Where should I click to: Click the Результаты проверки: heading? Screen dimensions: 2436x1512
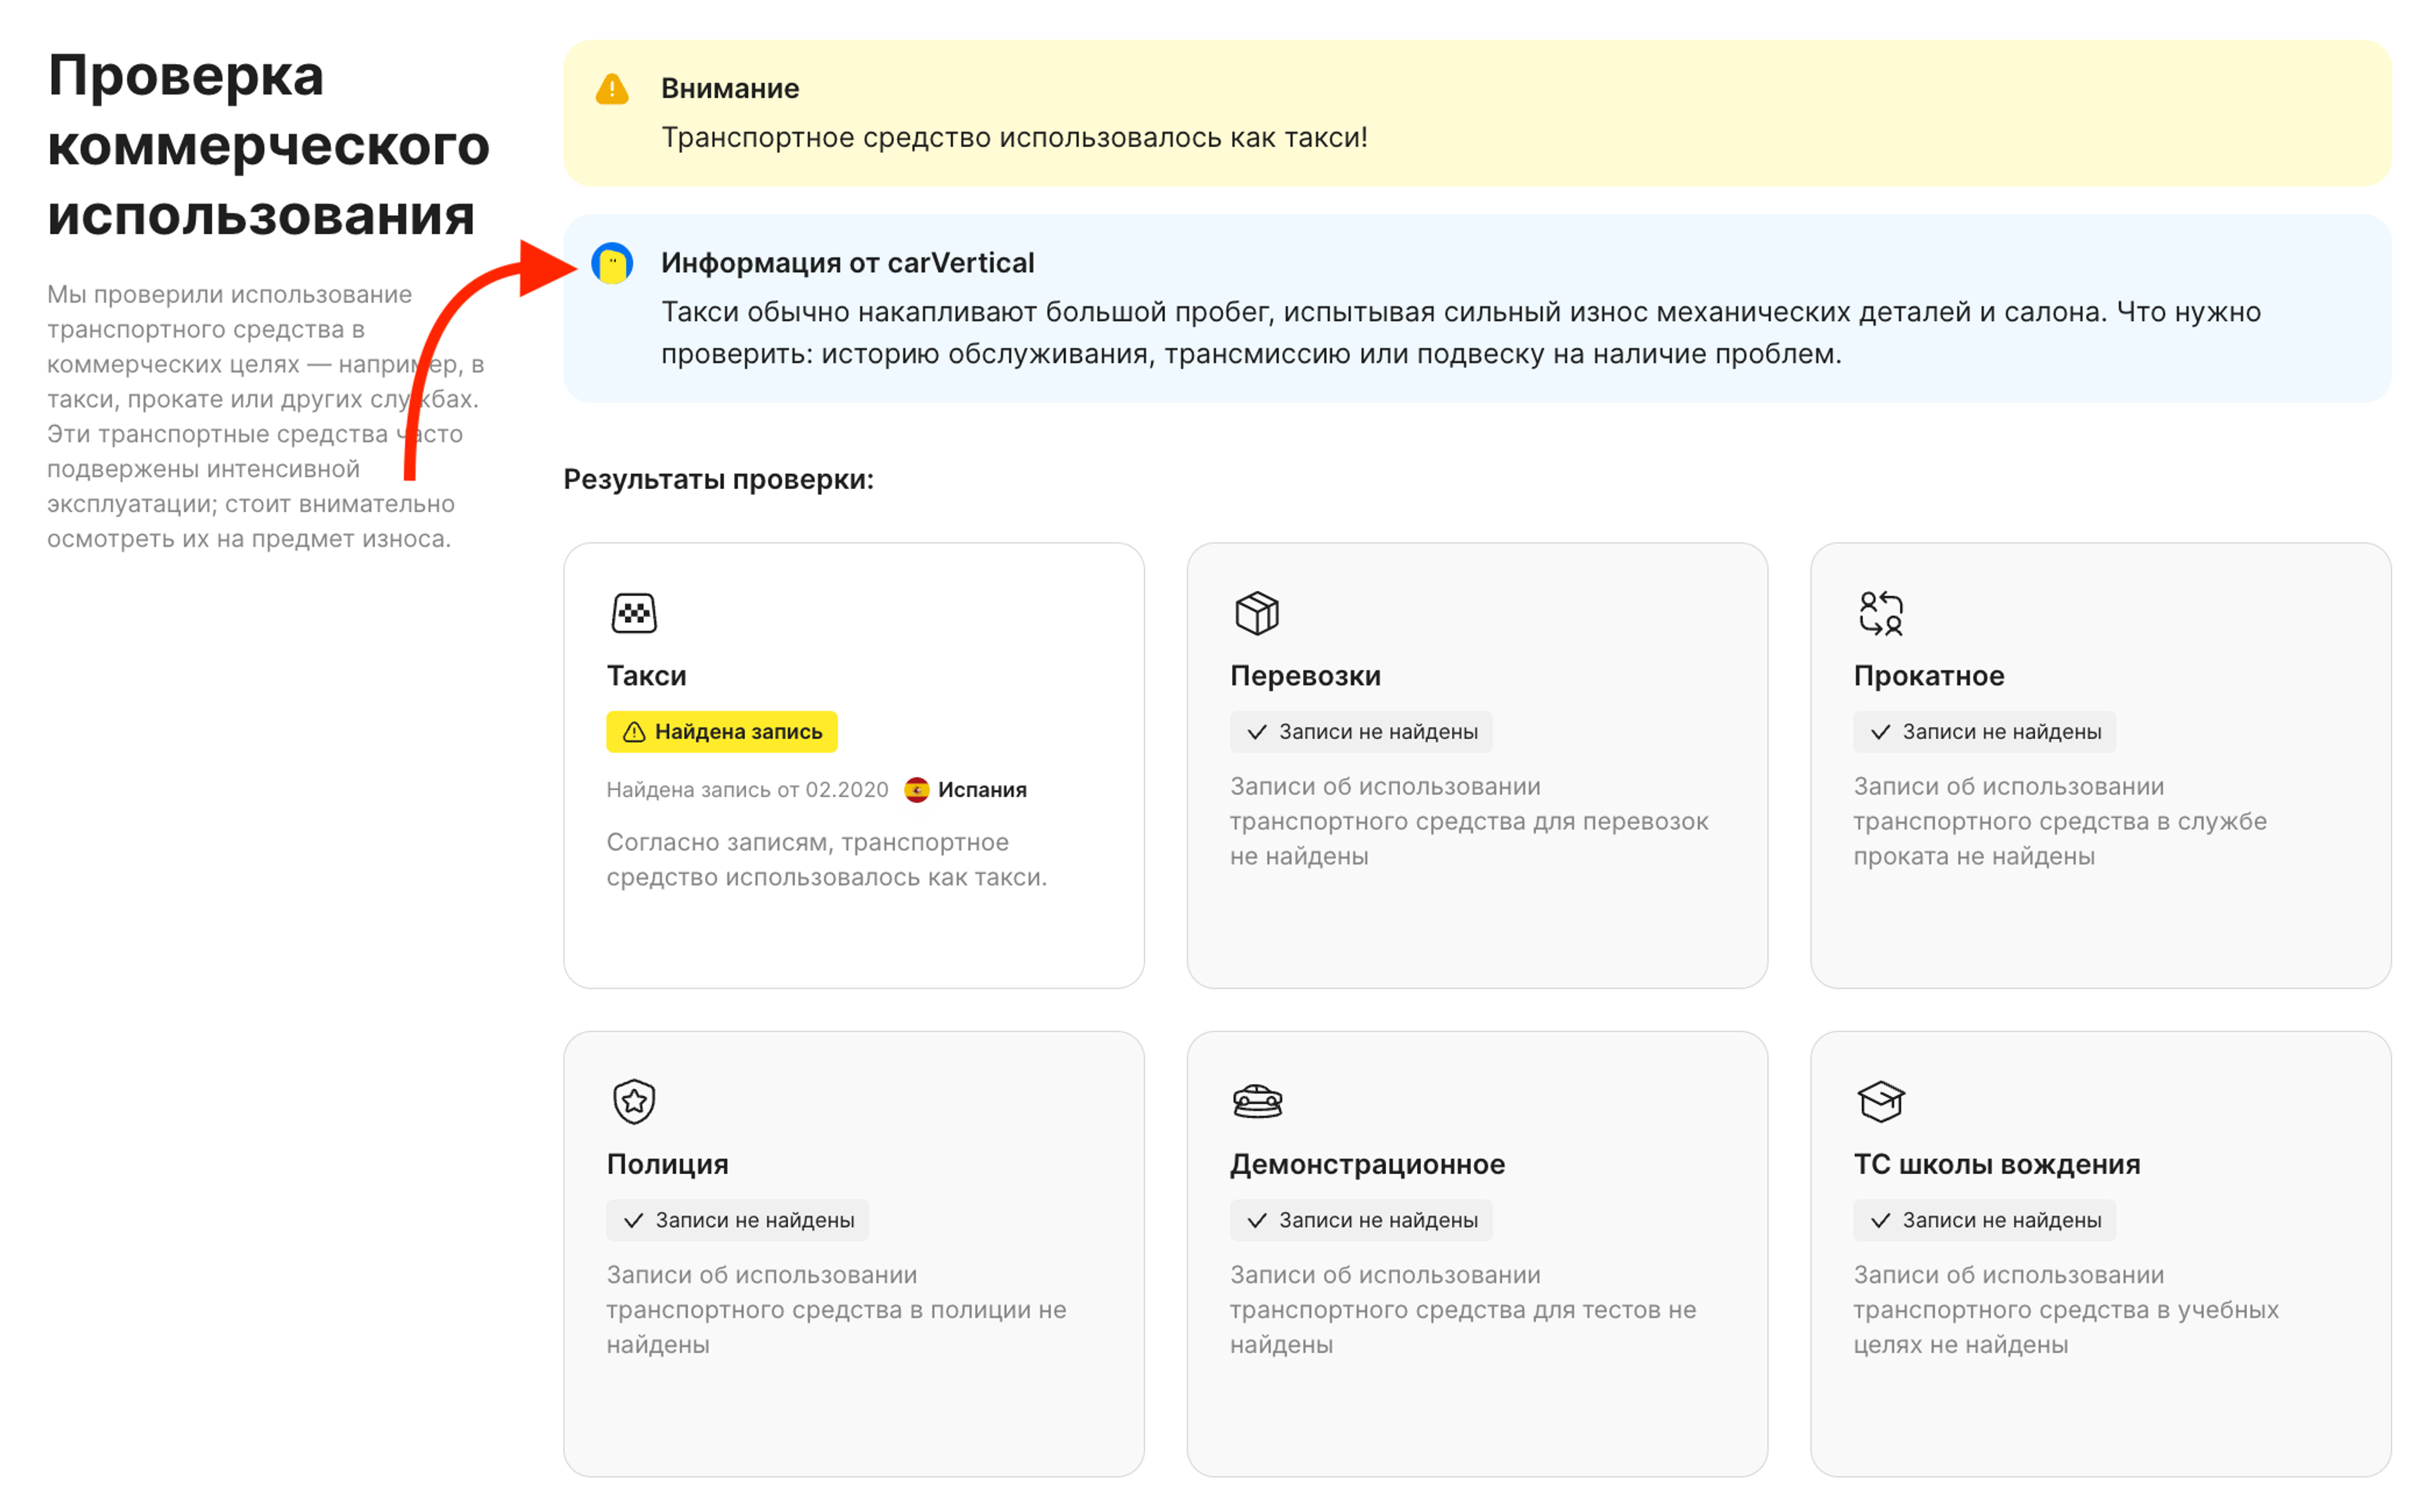(x=719, y=480)
